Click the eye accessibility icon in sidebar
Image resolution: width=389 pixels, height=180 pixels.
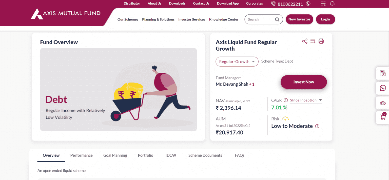point(382,103)
